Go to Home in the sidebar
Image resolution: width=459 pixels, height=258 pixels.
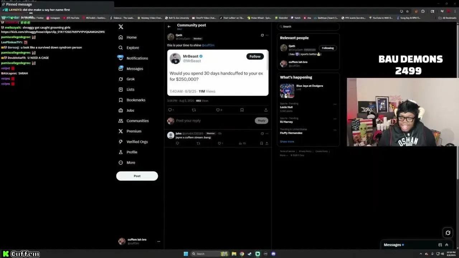click(128, 37)
